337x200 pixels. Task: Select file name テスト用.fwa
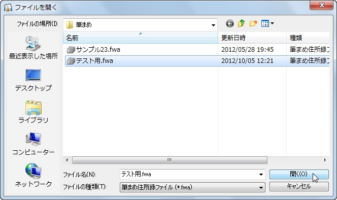94,61
